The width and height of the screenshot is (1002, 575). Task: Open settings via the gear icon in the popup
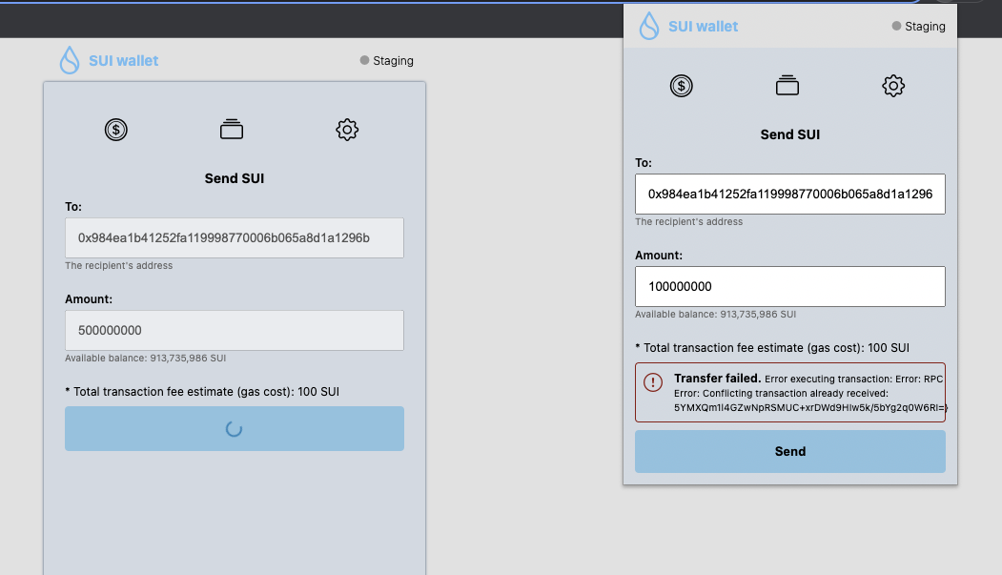[893, 85]
